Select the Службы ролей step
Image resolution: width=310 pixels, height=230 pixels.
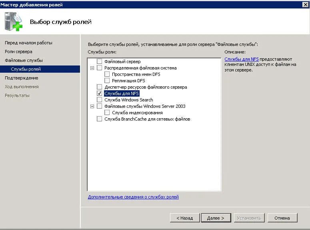[x=40, y=69]
